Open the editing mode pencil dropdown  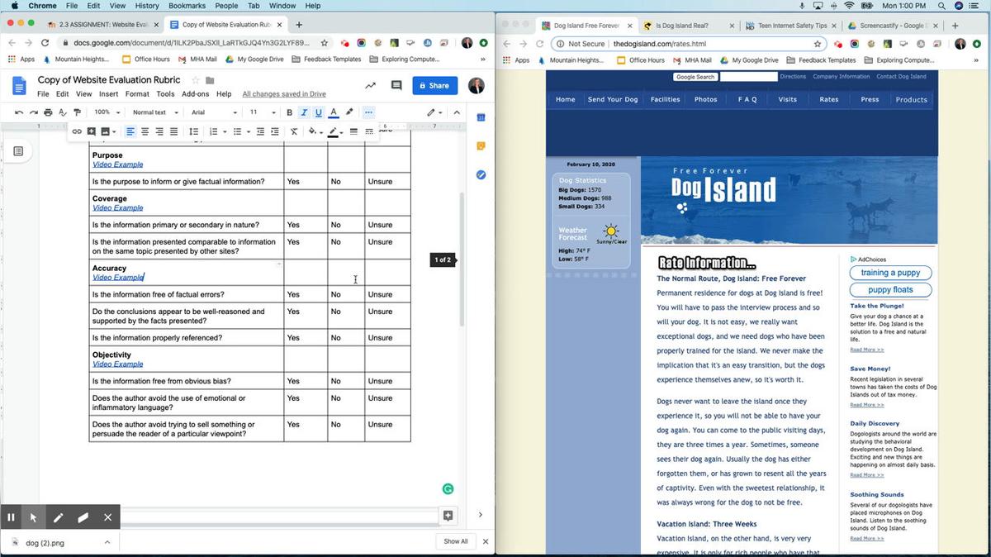[434, 112]
